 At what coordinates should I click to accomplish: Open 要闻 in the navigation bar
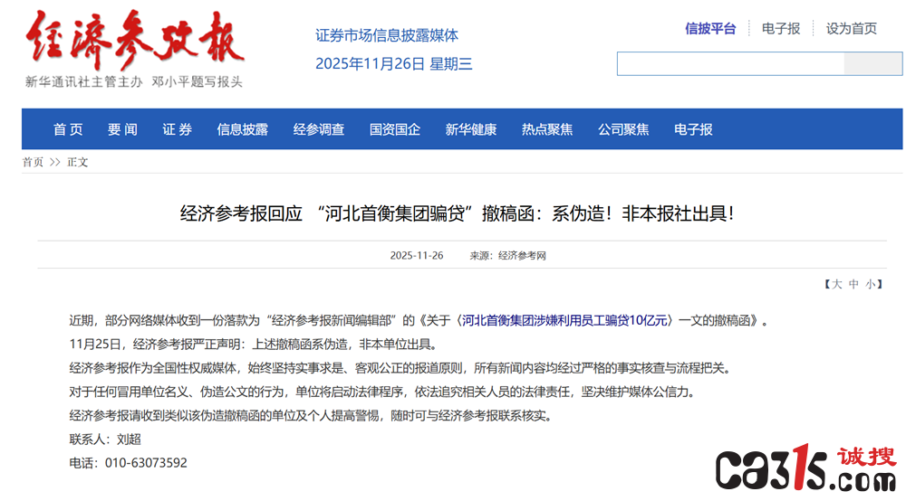pyautogui.click(x=122, y=129)
